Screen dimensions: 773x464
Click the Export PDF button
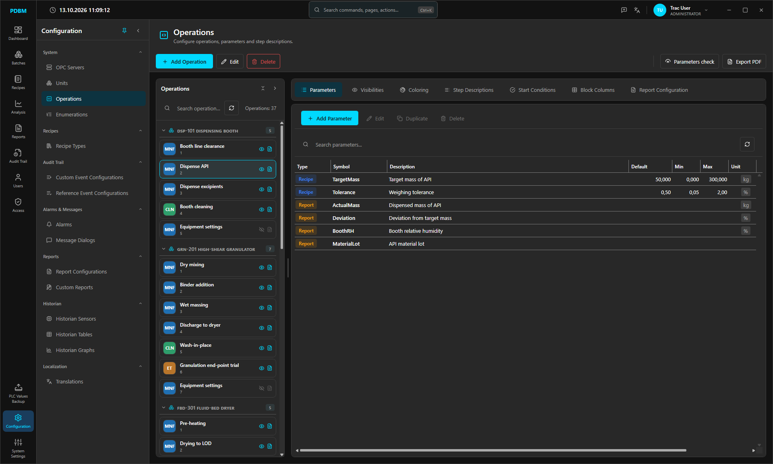tap(744, 61)
